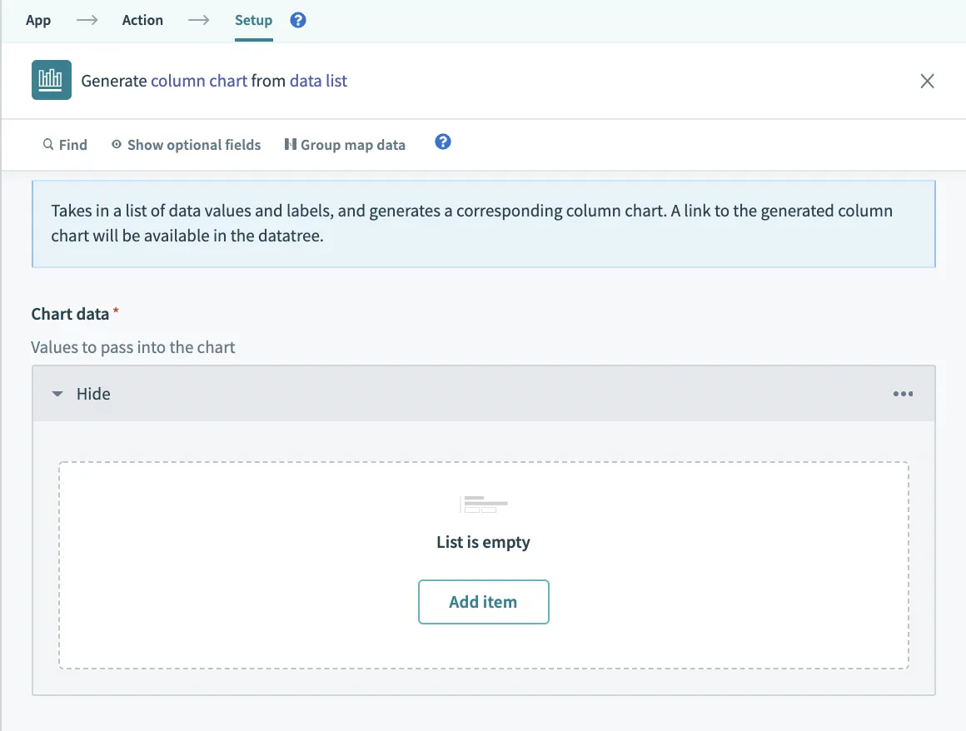This screenshot has height=731, width=966.
Task: Go to the App step
Action: click(x=38, y=20)
